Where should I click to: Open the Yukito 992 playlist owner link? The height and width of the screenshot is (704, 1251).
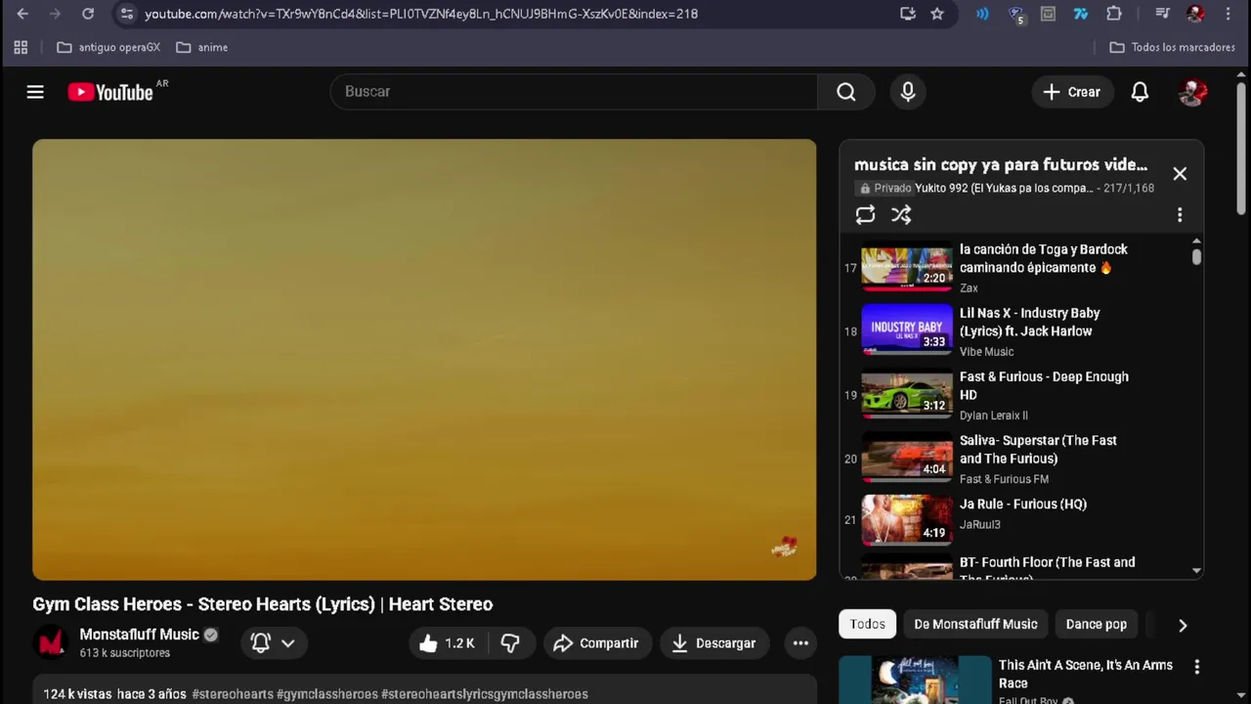pyautogui.click(x=1004, y=188)
